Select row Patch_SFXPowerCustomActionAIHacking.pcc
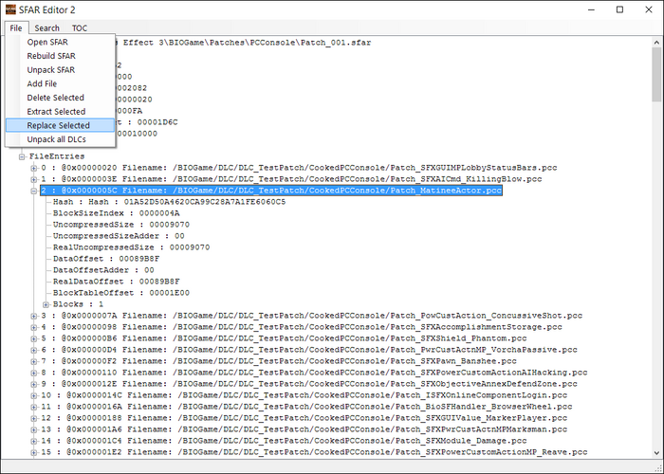Screen dimensions: 664x474 point(314,373)
